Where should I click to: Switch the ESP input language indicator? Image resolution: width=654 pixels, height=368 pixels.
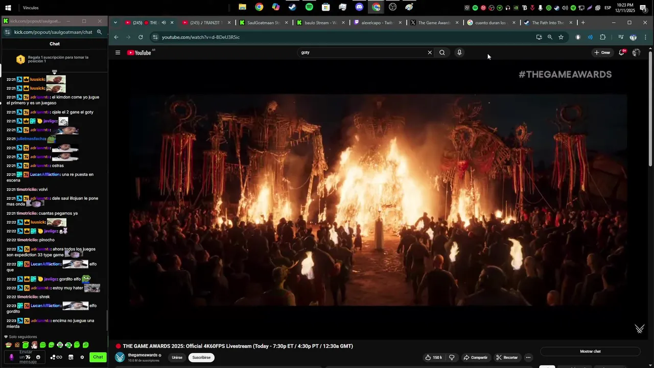pos(608,8)
